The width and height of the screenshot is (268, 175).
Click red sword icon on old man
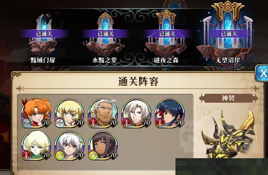(x=93, y=123)
